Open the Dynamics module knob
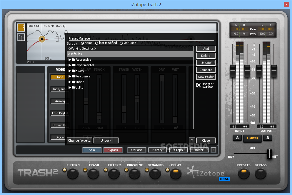The image size is (292, 195). point(155,174)
